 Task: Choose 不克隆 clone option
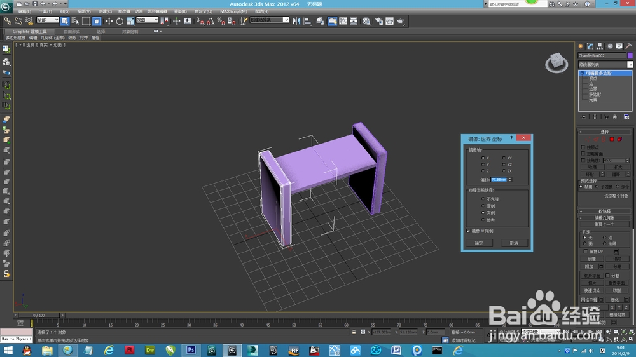tap(483, 199)
